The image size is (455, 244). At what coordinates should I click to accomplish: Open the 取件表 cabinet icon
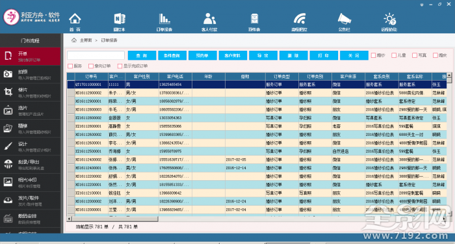click(255, 19)
